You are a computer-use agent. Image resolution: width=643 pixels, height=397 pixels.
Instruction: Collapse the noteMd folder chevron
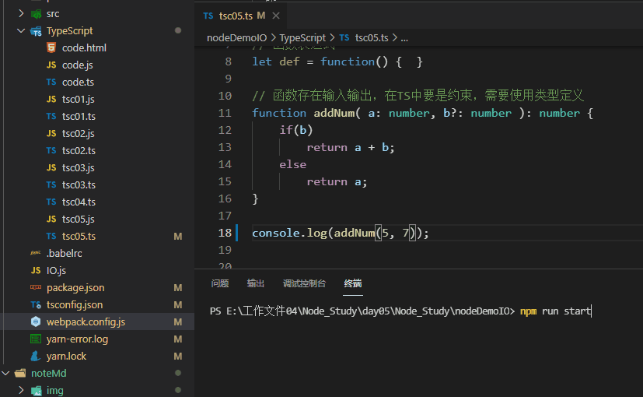click(x=5, y=373)
